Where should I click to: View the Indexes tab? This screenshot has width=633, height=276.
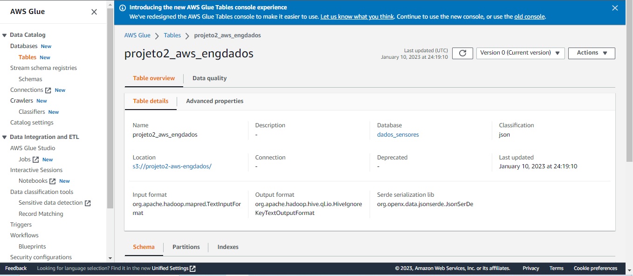pos(227,247)
